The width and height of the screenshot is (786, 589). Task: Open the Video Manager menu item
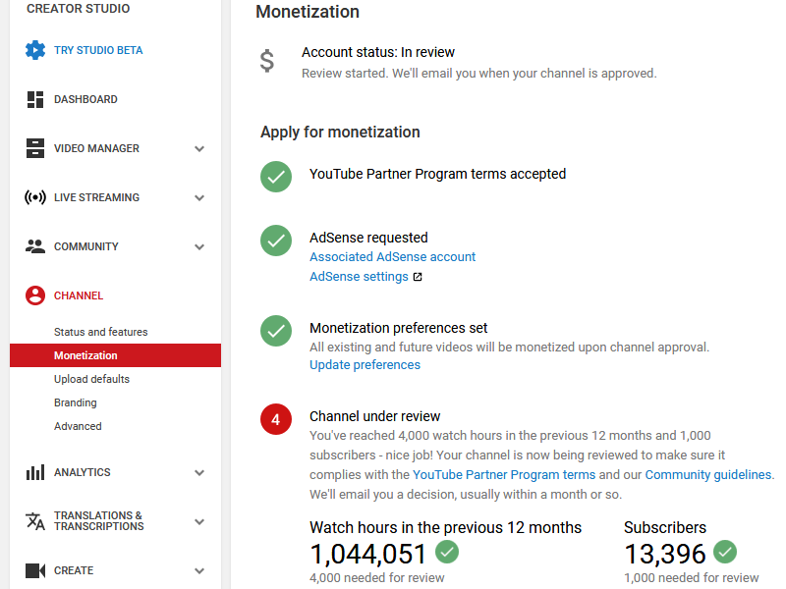click(96, 148)
